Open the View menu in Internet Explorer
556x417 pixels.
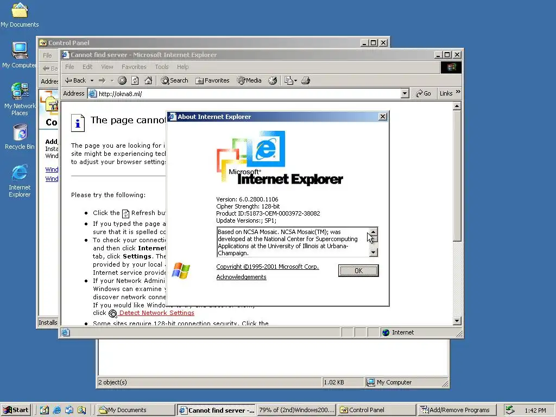coord(107,67)
